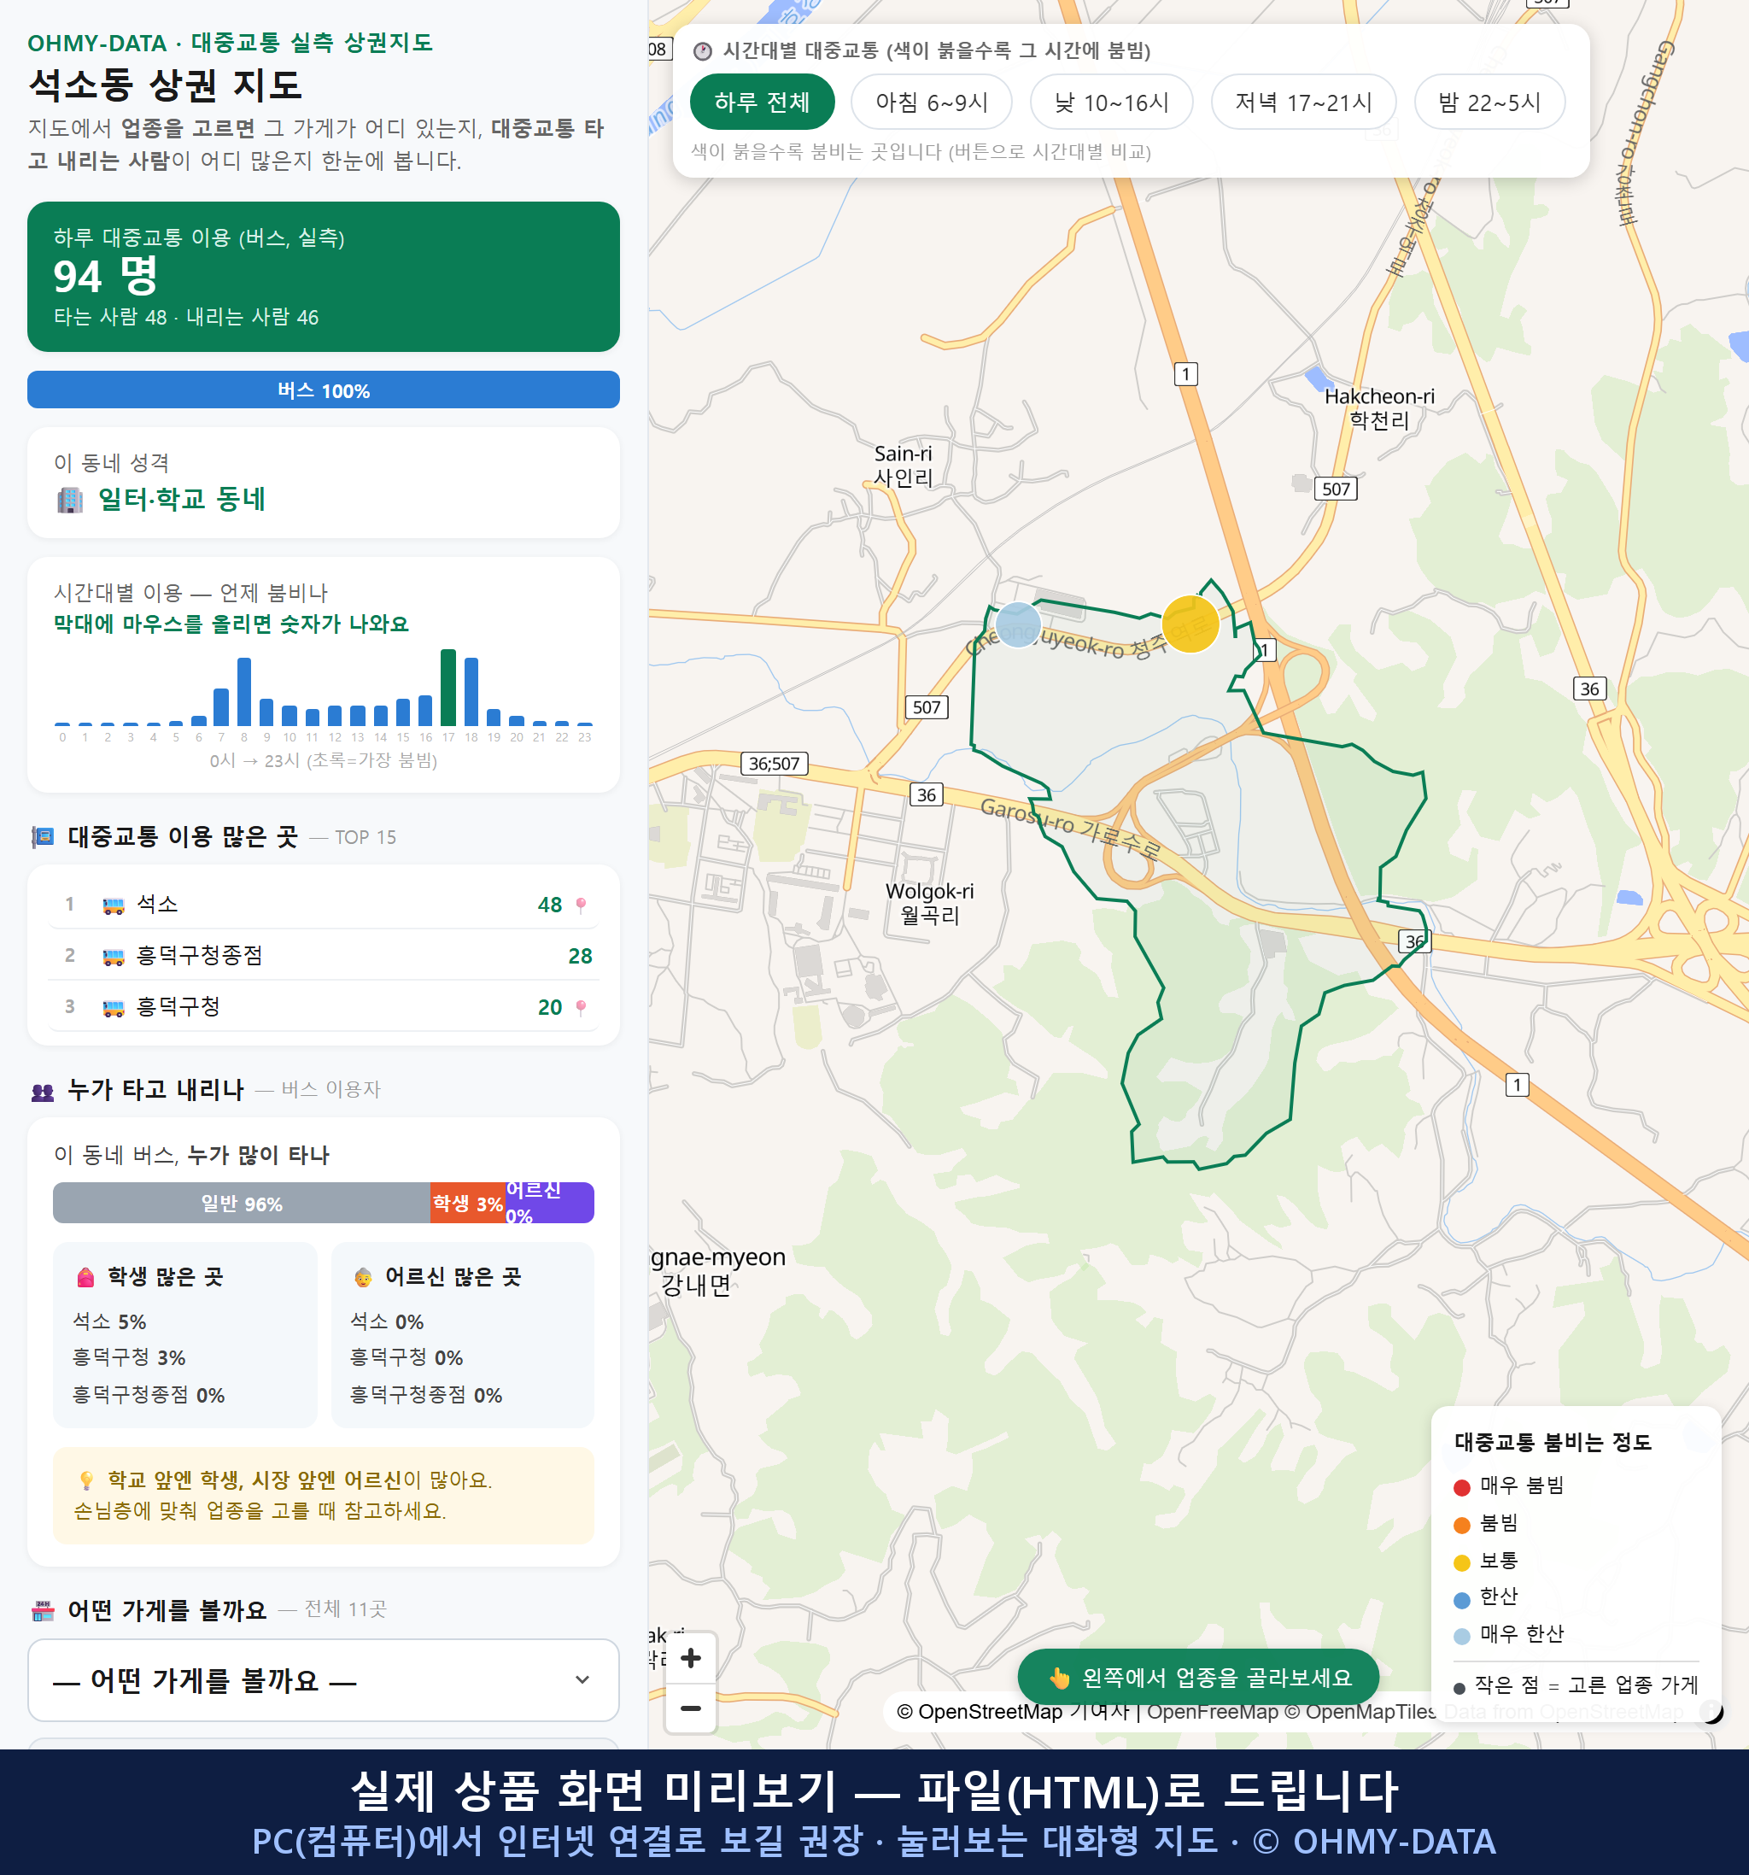The image size is (1749, 1875).
Task: Click the 석소동 상권 지도 title
Action: 166,85
